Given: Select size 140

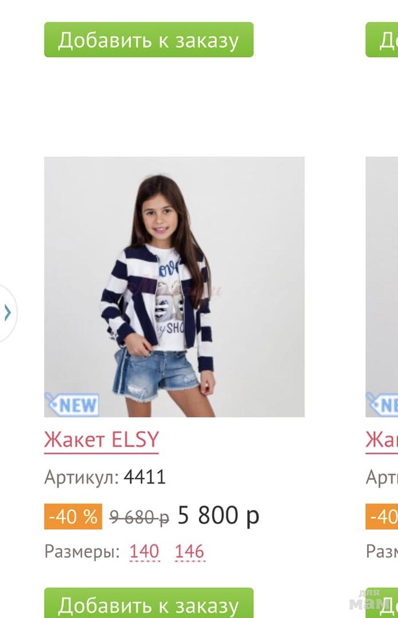Looking at the screenshot, I should (145, 552).
